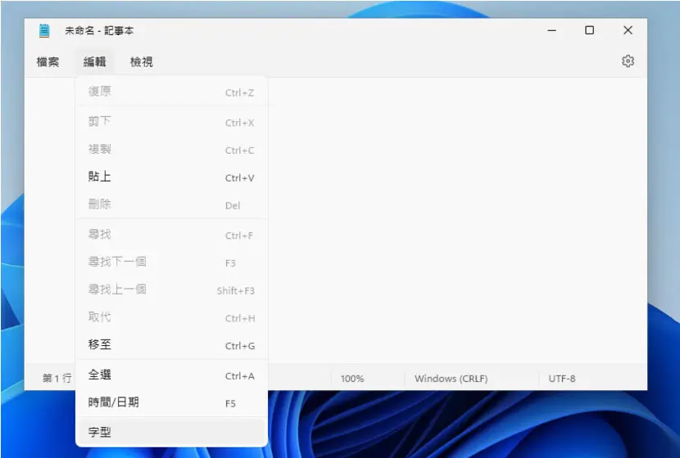
Task: Maximize the Notepad window
Action: 589,30
